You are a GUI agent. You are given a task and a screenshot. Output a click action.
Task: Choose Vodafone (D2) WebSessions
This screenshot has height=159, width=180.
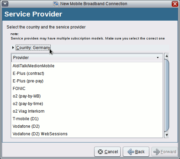pyautogui.click(x=87, y=134)
